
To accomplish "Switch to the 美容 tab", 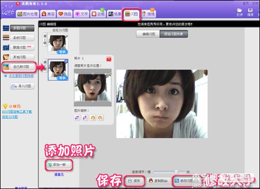I will 48,14.
